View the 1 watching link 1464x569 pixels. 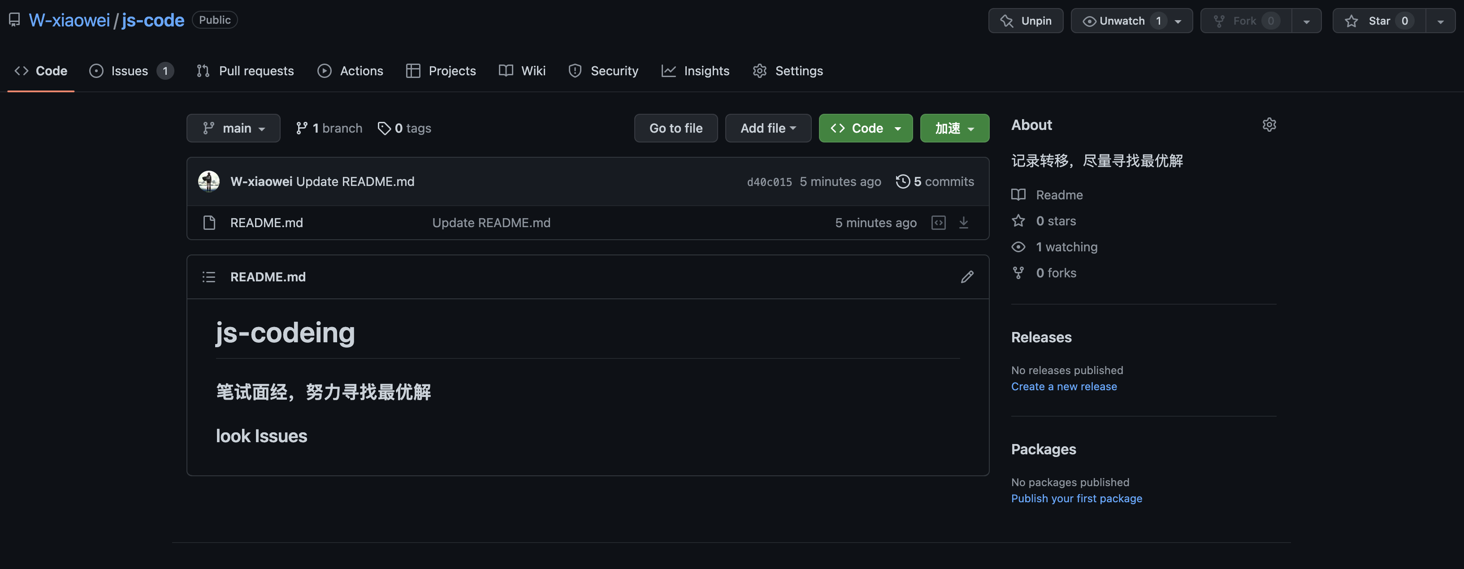[1055, 247]
